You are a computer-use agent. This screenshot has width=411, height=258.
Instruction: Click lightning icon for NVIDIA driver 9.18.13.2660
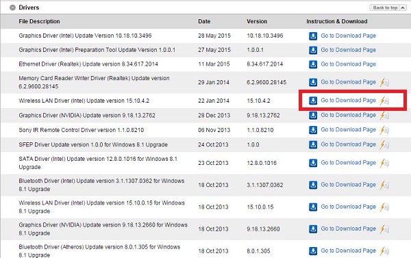point(384,229)
